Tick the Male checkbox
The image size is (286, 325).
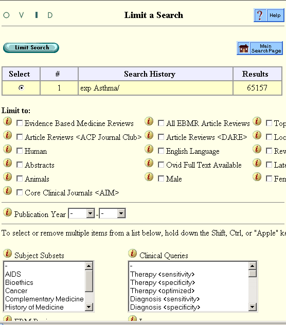click(161, 178)
